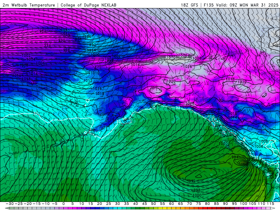Click the 85 color scale label
Screen dimensions: 280x210
[216, 204]
